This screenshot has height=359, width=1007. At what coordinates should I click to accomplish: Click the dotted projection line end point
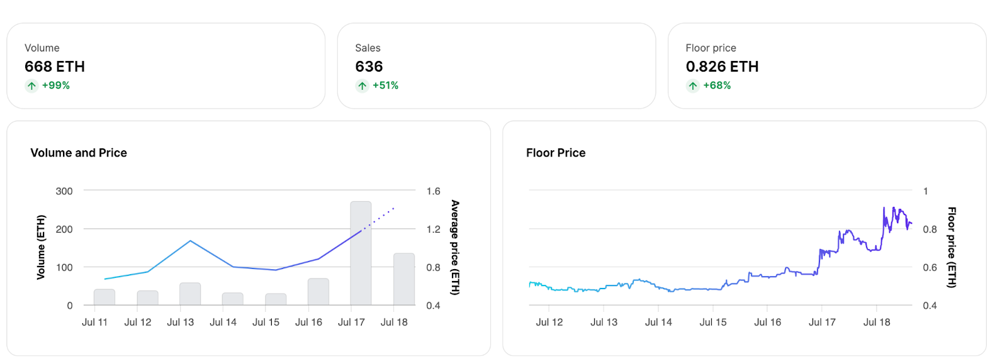394,208
